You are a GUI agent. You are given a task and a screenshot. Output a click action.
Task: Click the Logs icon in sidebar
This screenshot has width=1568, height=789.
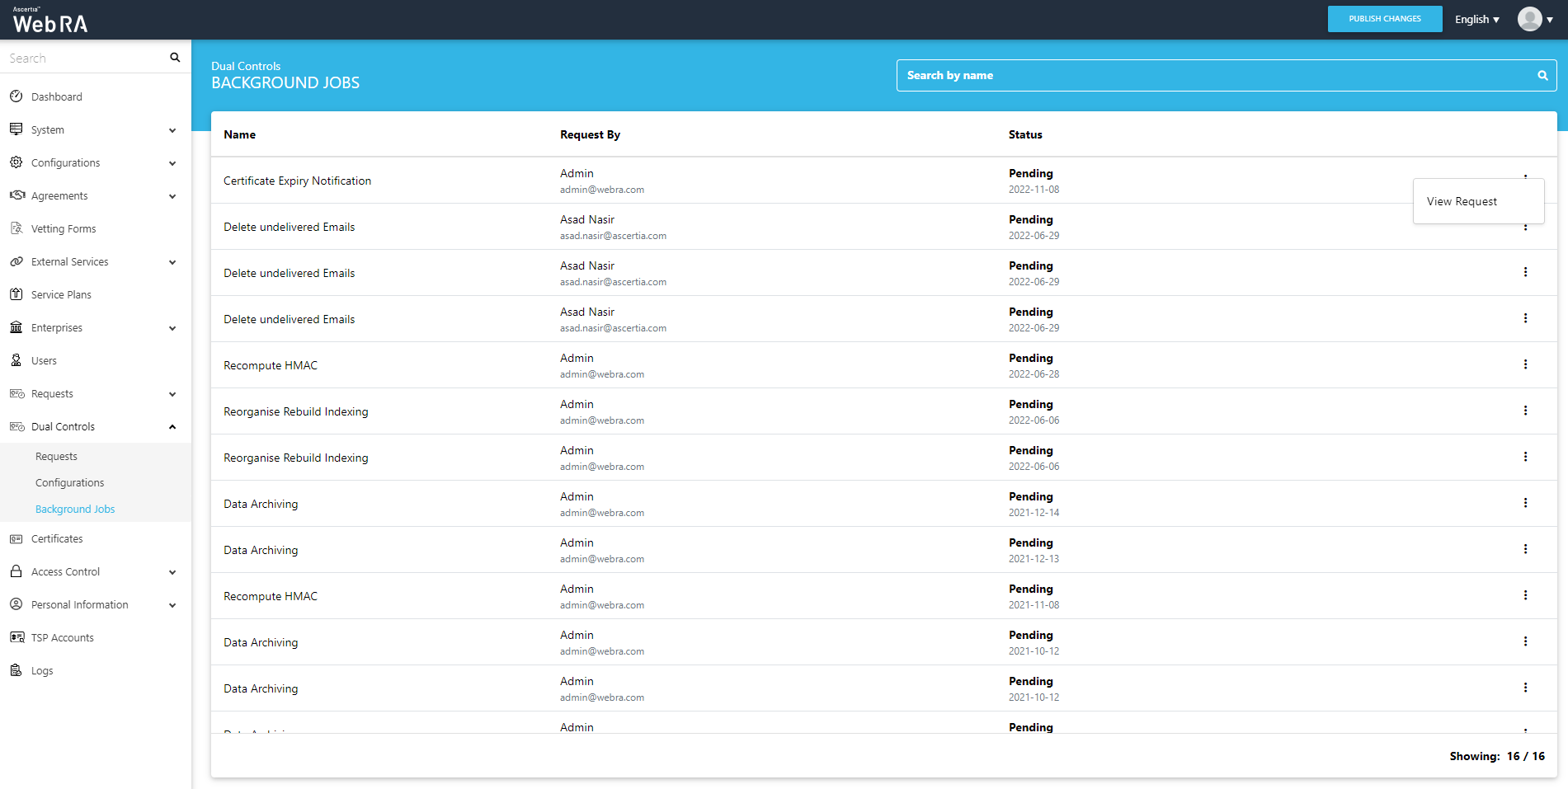[16, 670]
